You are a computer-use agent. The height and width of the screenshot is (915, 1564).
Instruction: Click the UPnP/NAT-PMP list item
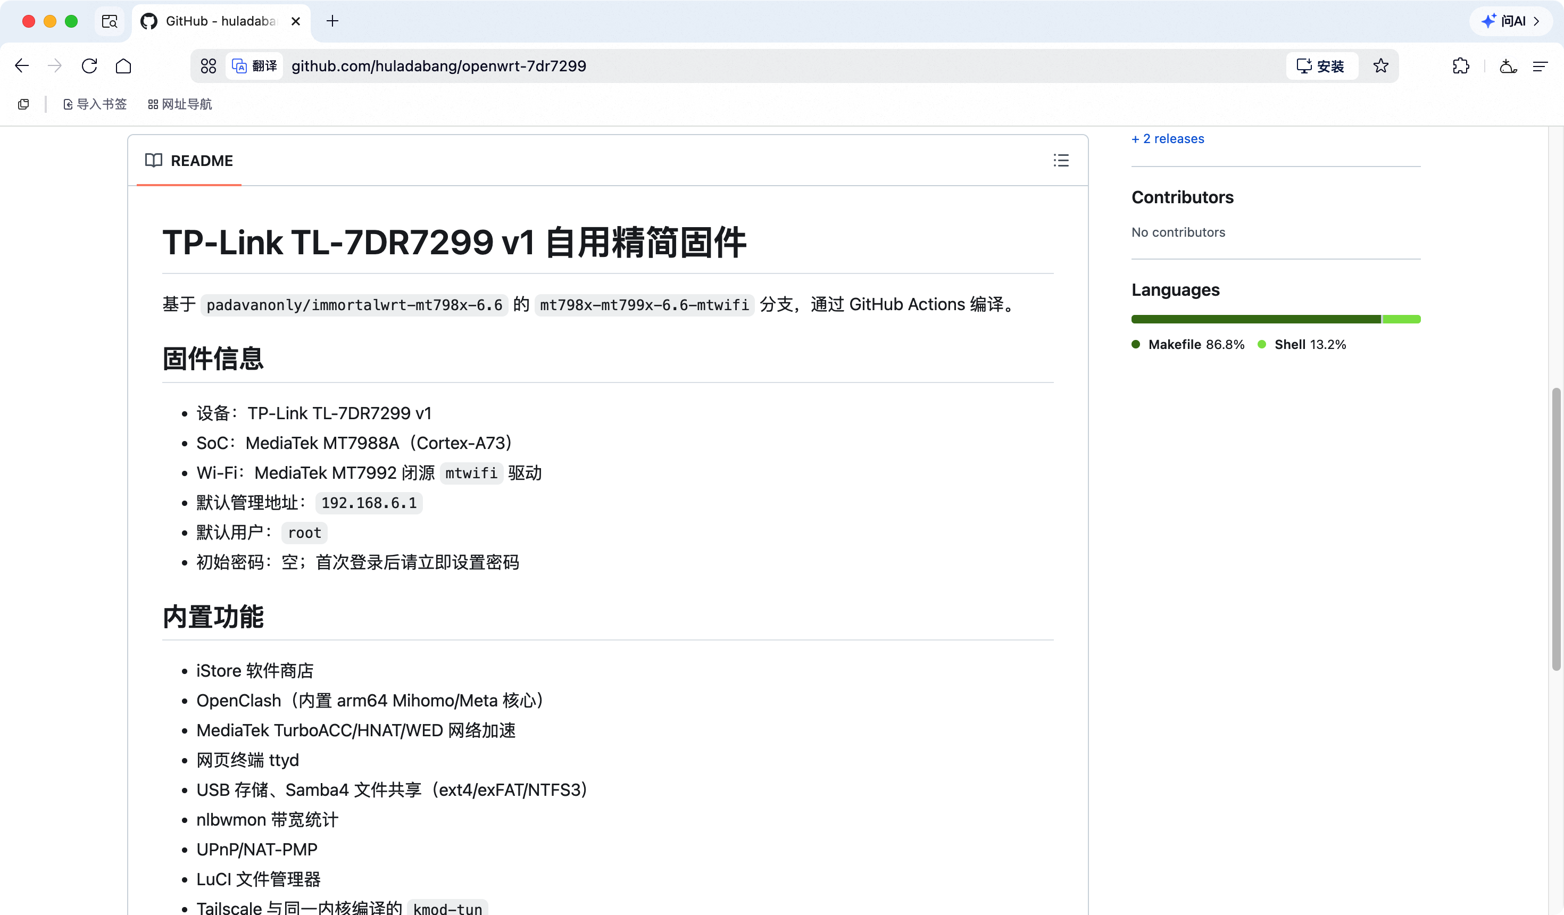click(x=256, y=849)
